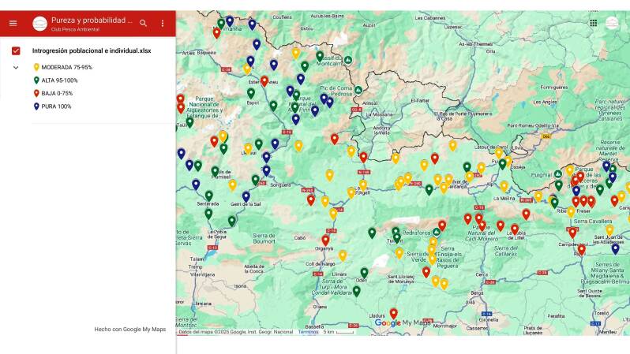This screenshot has width=630, height=354.
Task: Click the green pin icon beside ALTA
Action: pos(36,80)
